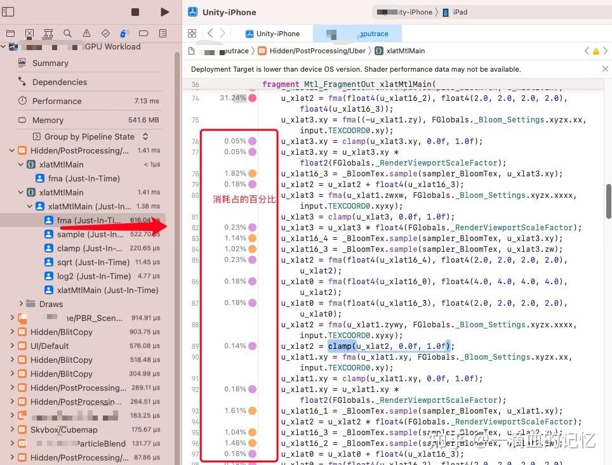Click the editor grid layout icon
The height and width of the screenshot is (465, 612).
click(192, 33)
